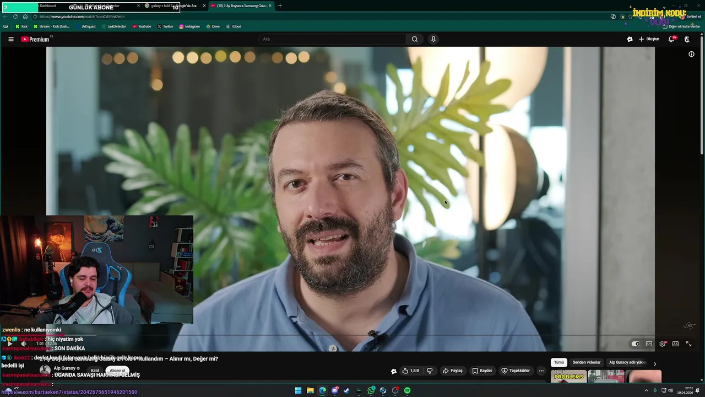Open the Kick bookmark
The width and height of the screenshot is (705, 397).
pos(21,26)
